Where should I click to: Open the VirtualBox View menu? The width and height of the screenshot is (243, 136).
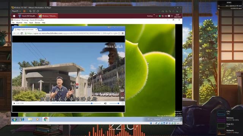tap(26, 23)
